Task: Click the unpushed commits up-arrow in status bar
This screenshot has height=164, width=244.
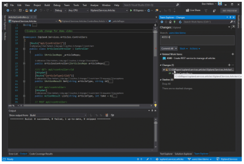Action: tap(138, 159)
